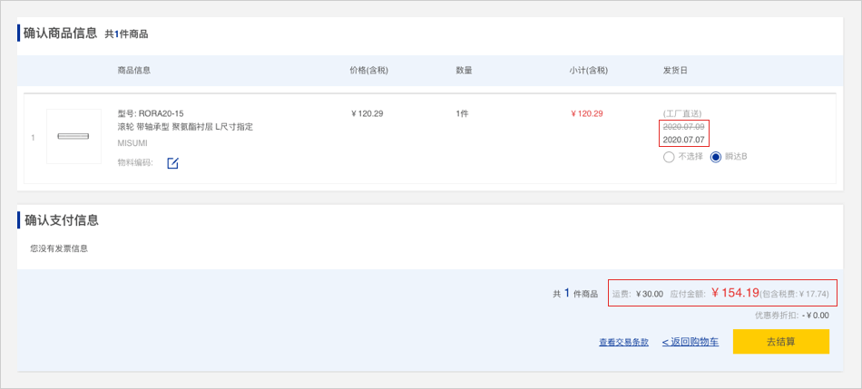862x389 pixels.
Task: Click the updated ship date 2020.07.07
Action: coord(683,140)
